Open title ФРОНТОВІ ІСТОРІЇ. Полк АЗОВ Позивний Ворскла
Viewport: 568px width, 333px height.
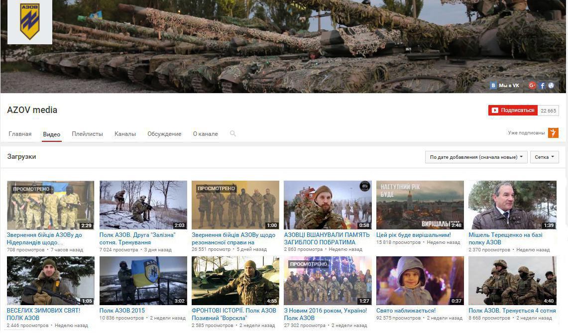(x=234, y=314)
